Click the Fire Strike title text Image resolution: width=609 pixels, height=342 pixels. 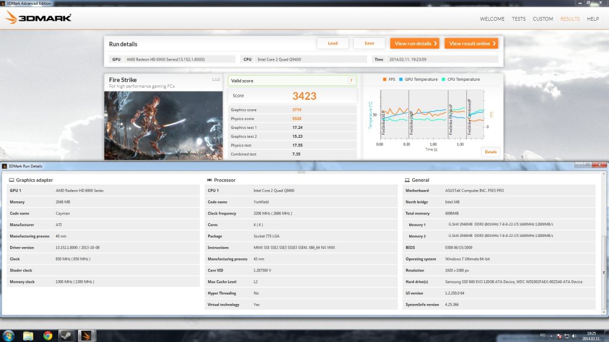click(123, 80)
